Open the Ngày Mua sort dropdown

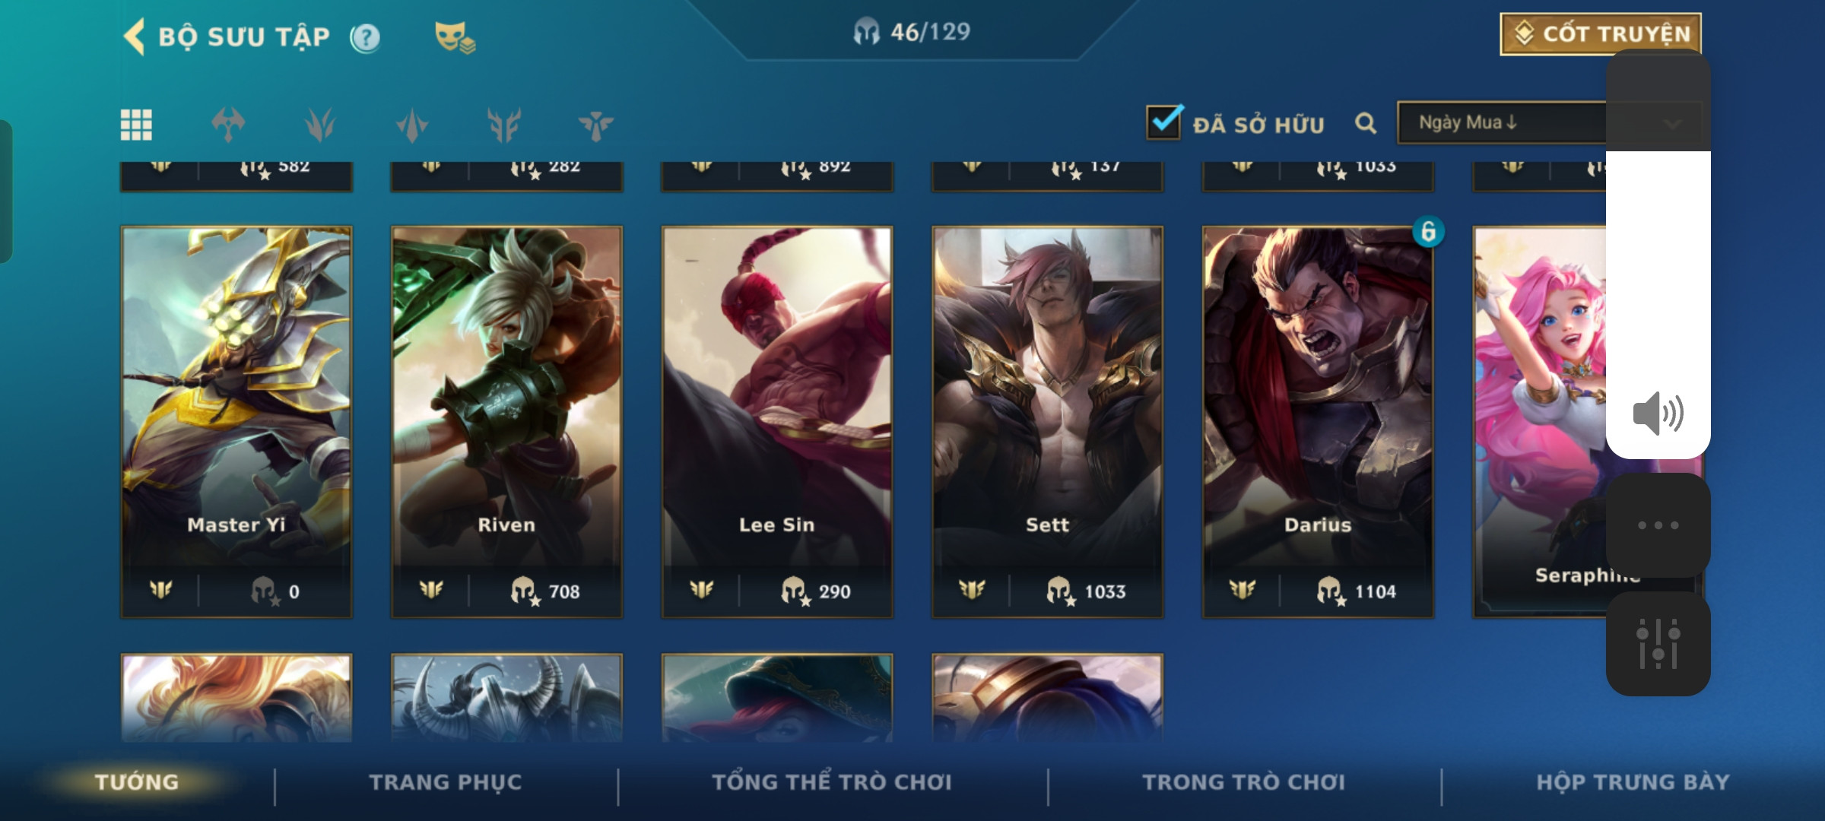coord(1549,122)
